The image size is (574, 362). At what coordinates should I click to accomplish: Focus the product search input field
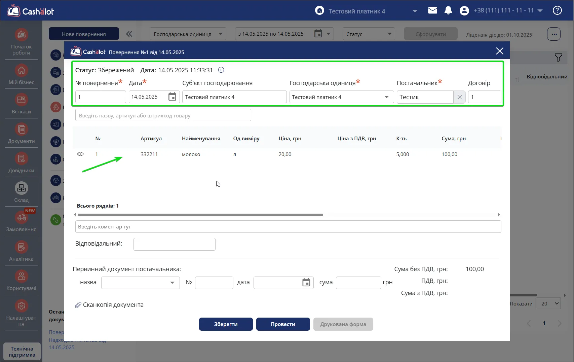pos(163,115)
